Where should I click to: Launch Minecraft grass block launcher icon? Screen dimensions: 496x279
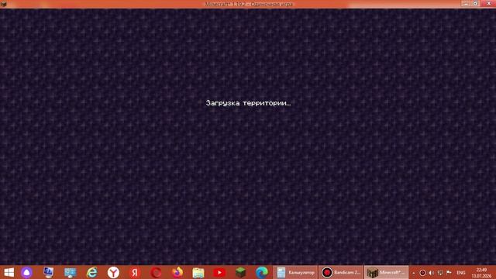click(x=240, y=272)
